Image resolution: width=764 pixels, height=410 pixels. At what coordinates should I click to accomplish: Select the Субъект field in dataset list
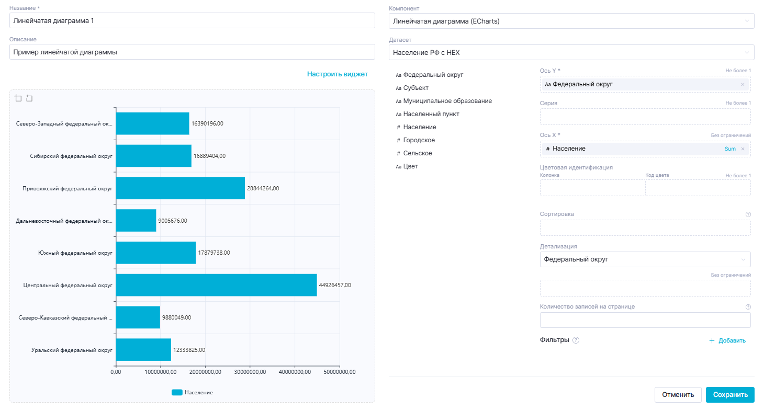pyautogui.click(x=415, y=88)
